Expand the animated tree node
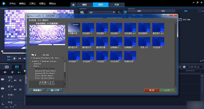The image size is (204, 109). 31,63
